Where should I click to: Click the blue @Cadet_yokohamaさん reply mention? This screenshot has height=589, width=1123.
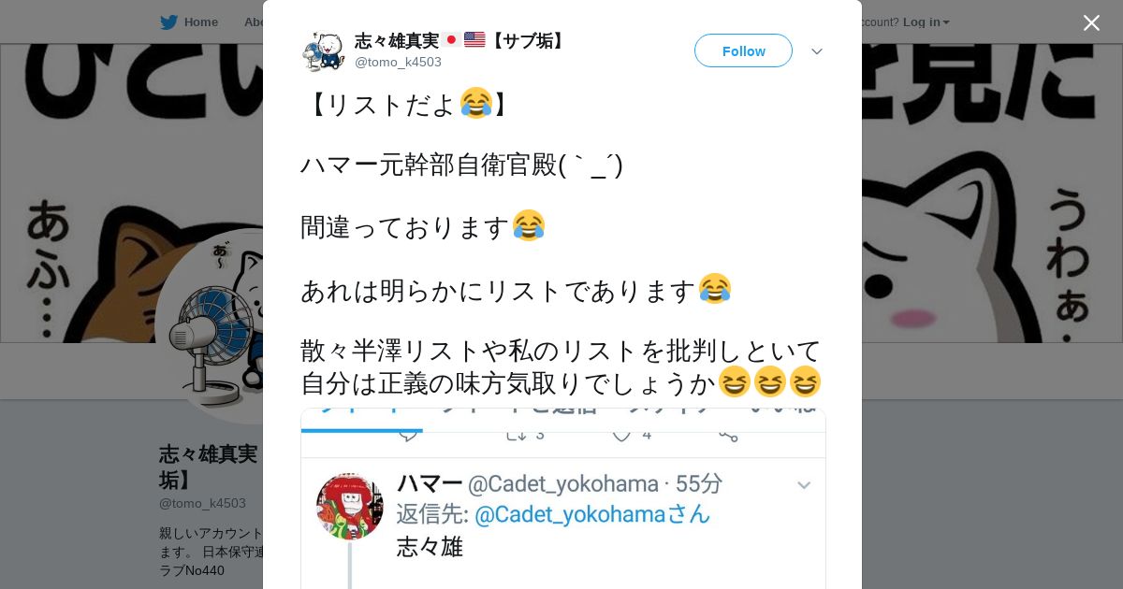592,514
